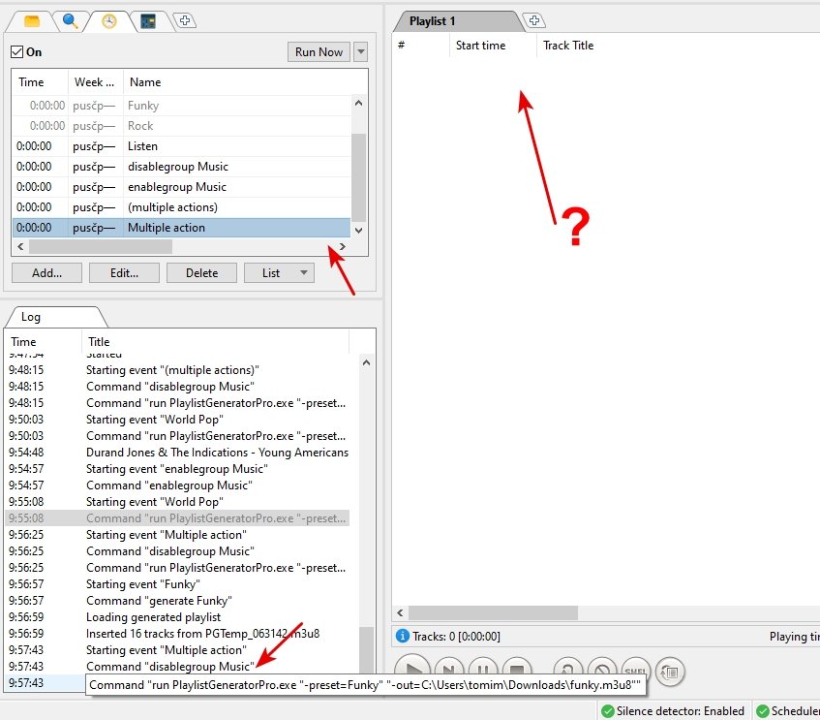Click the tracks info icon
This screenshot has width=820, height=720.
click(403, 637)
